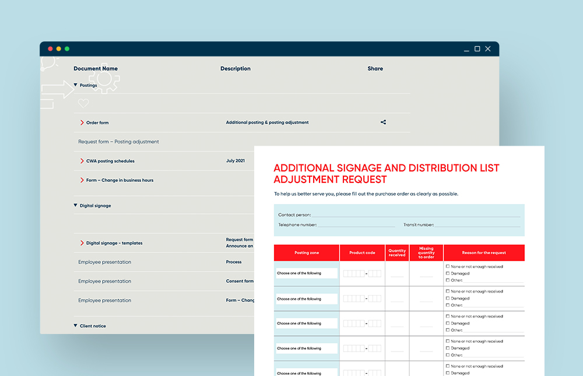
Task: Check 'Damaged' in the third form row
Action: click(x=448, y=323)
